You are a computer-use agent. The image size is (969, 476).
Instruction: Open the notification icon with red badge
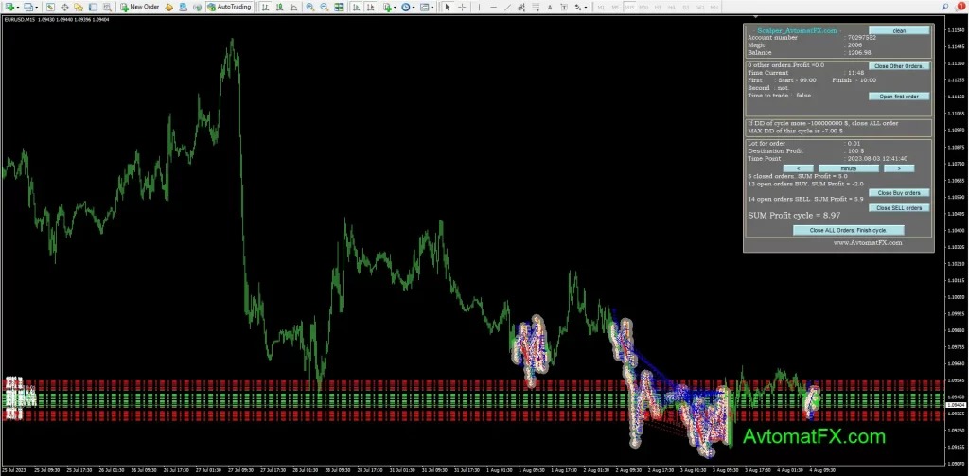pyautogui.click(x=960, y=7)
